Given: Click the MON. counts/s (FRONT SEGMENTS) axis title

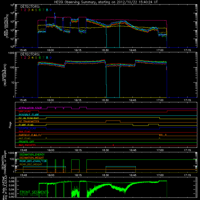Looking at the screenshot, I should [x=6, y=26].
